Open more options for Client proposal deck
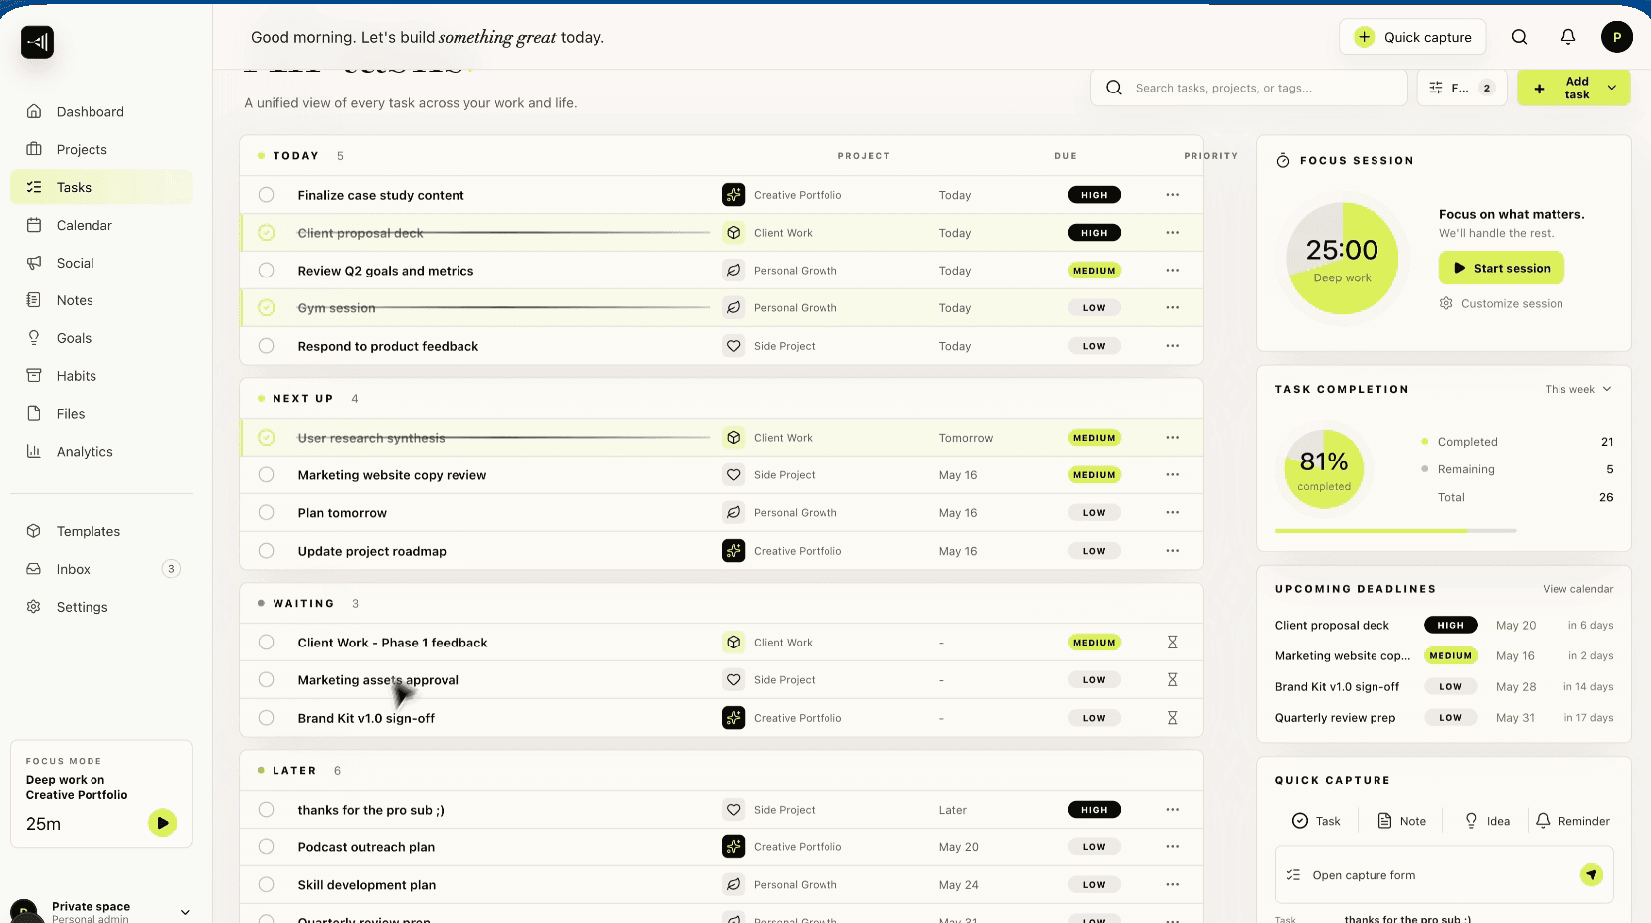1651x923 pixels. [x=1173, y=233]
